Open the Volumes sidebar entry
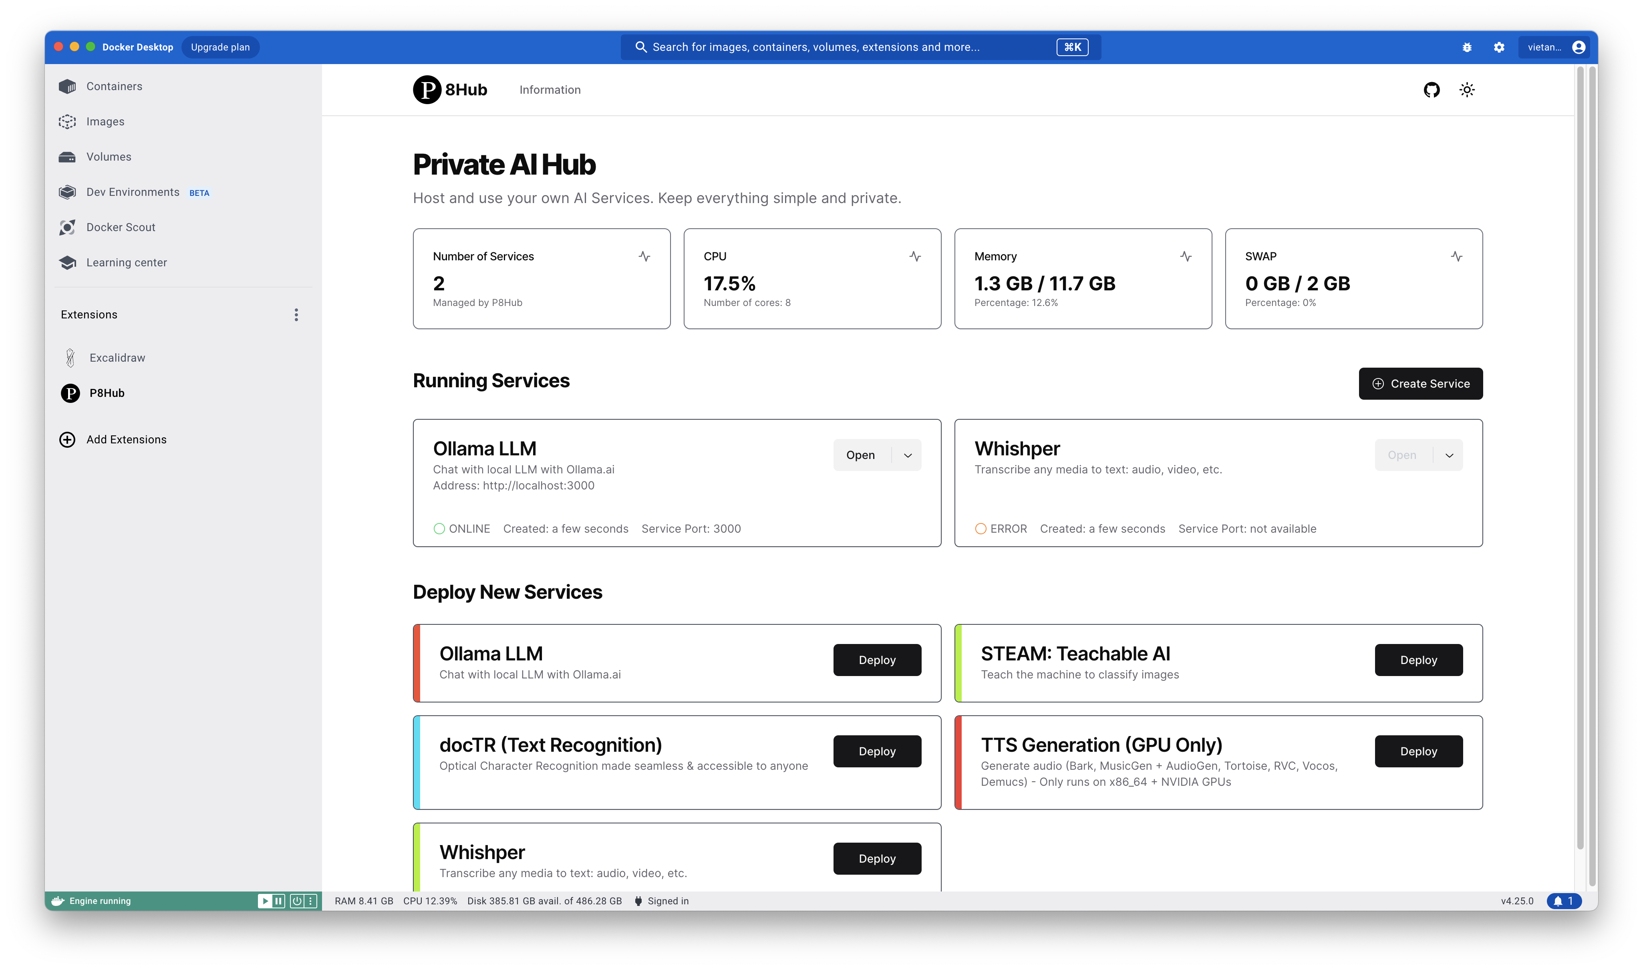1643x970 pixels. coord(109,157)
